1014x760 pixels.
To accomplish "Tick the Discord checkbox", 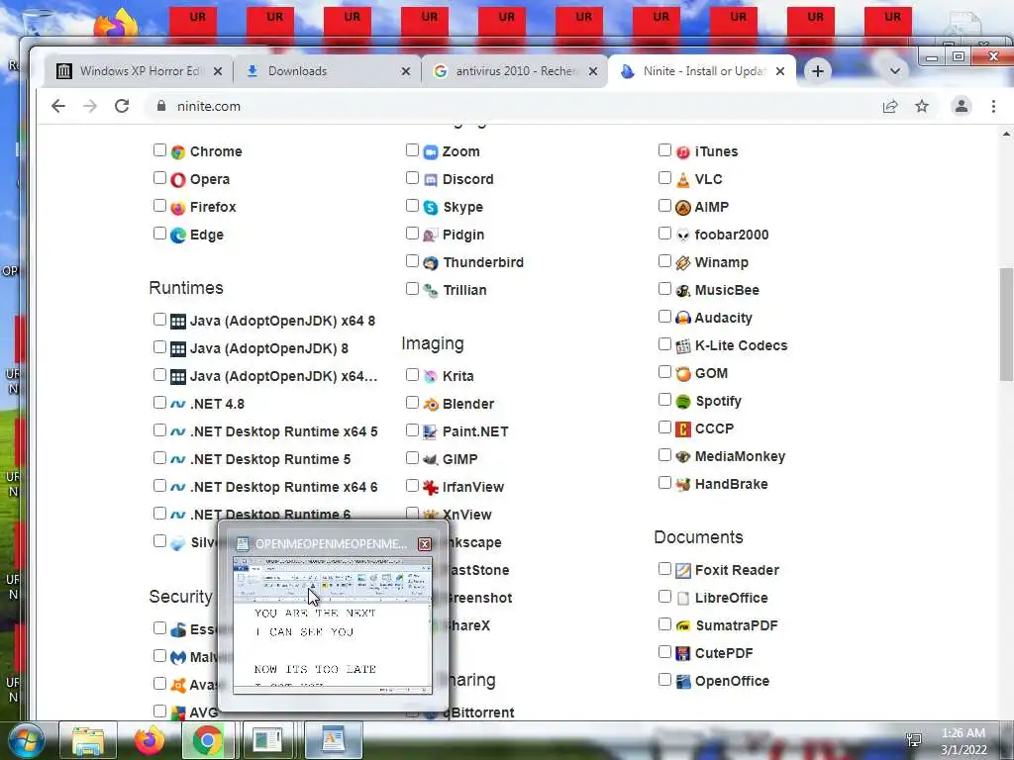I will click(413, 178).
